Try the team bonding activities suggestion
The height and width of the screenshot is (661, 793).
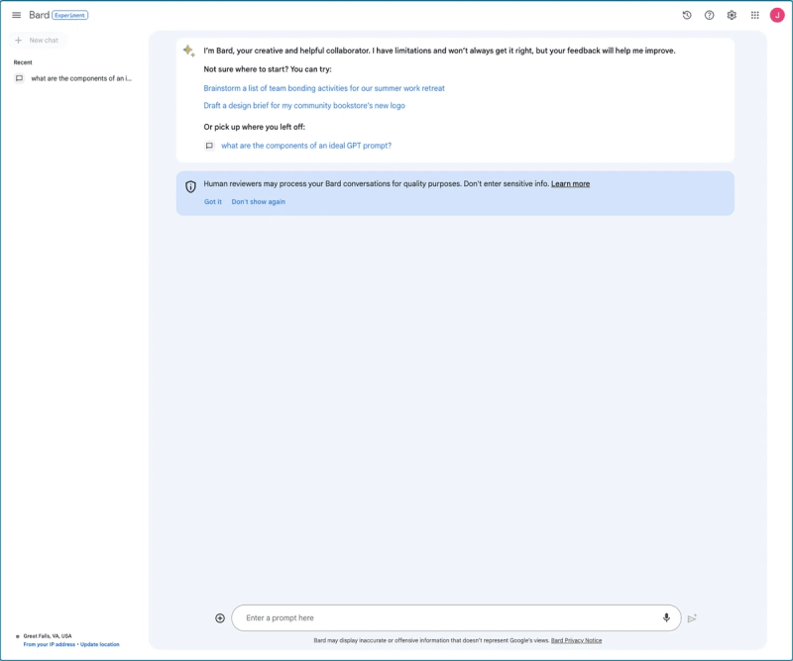click(x=324, y=88)
